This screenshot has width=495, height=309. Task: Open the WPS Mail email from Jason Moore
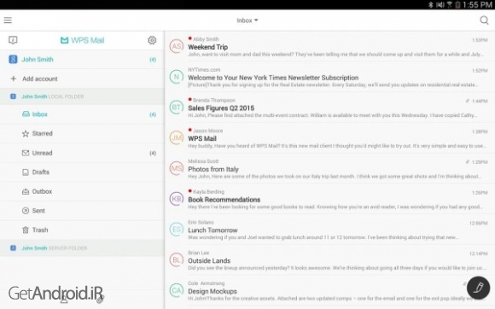[330, 138]
